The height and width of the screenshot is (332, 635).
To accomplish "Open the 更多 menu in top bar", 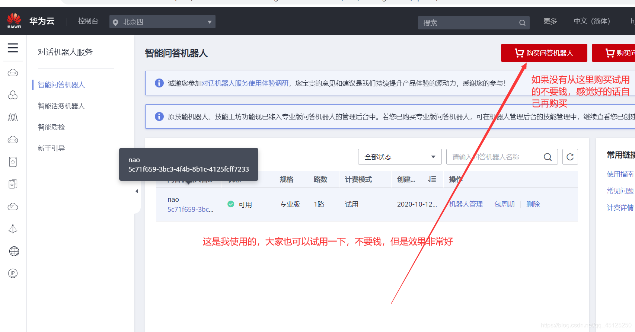I will tap(550, 21).
